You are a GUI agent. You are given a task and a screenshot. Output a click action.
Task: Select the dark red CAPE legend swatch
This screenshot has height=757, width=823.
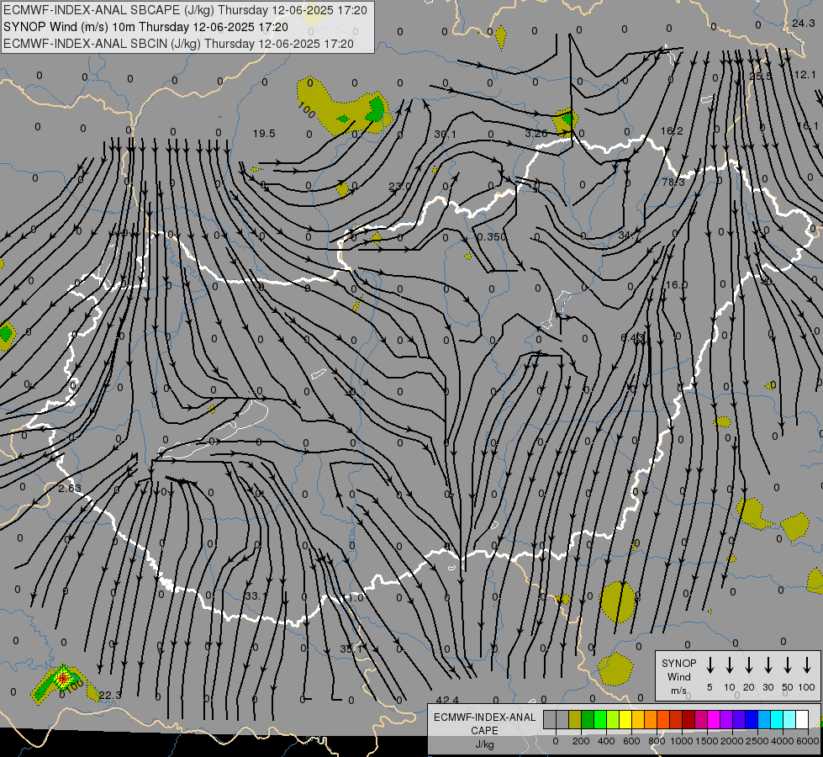point(688,720)
